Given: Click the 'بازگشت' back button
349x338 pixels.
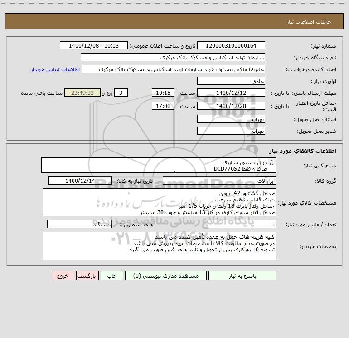Looking at the screenshot, I should coord(87,275).
